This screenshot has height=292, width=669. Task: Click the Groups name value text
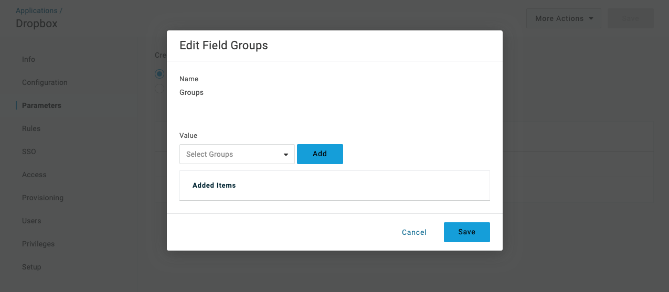click(192, 92)
